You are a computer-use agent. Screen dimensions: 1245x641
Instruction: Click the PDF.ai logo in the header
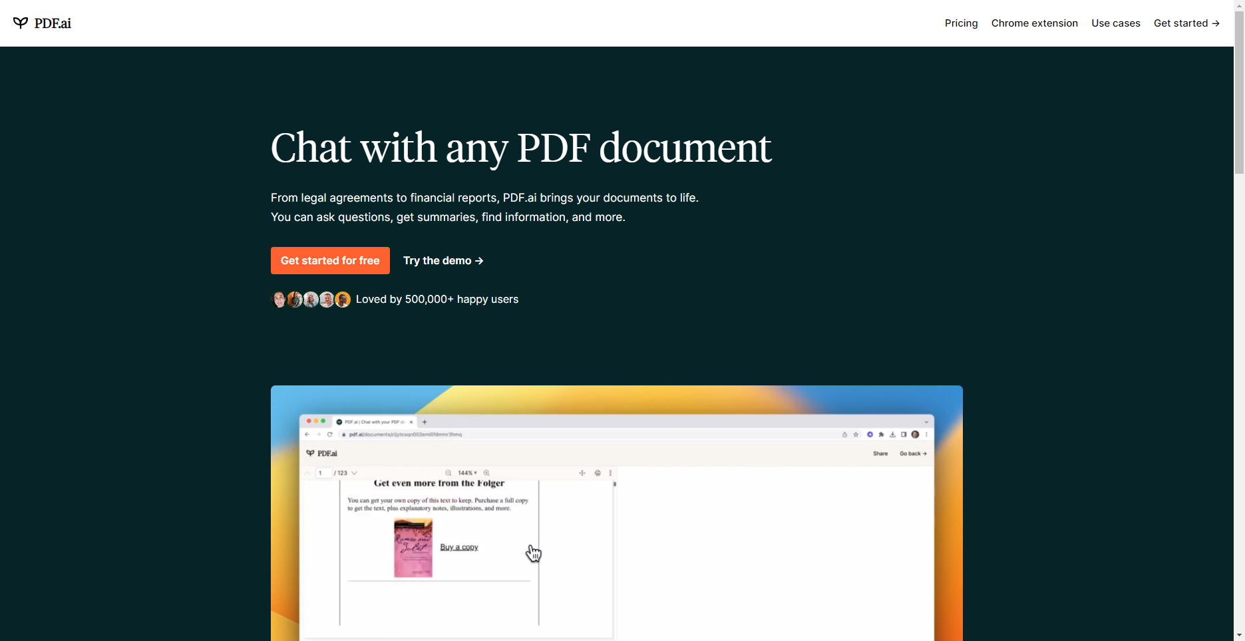42,23
